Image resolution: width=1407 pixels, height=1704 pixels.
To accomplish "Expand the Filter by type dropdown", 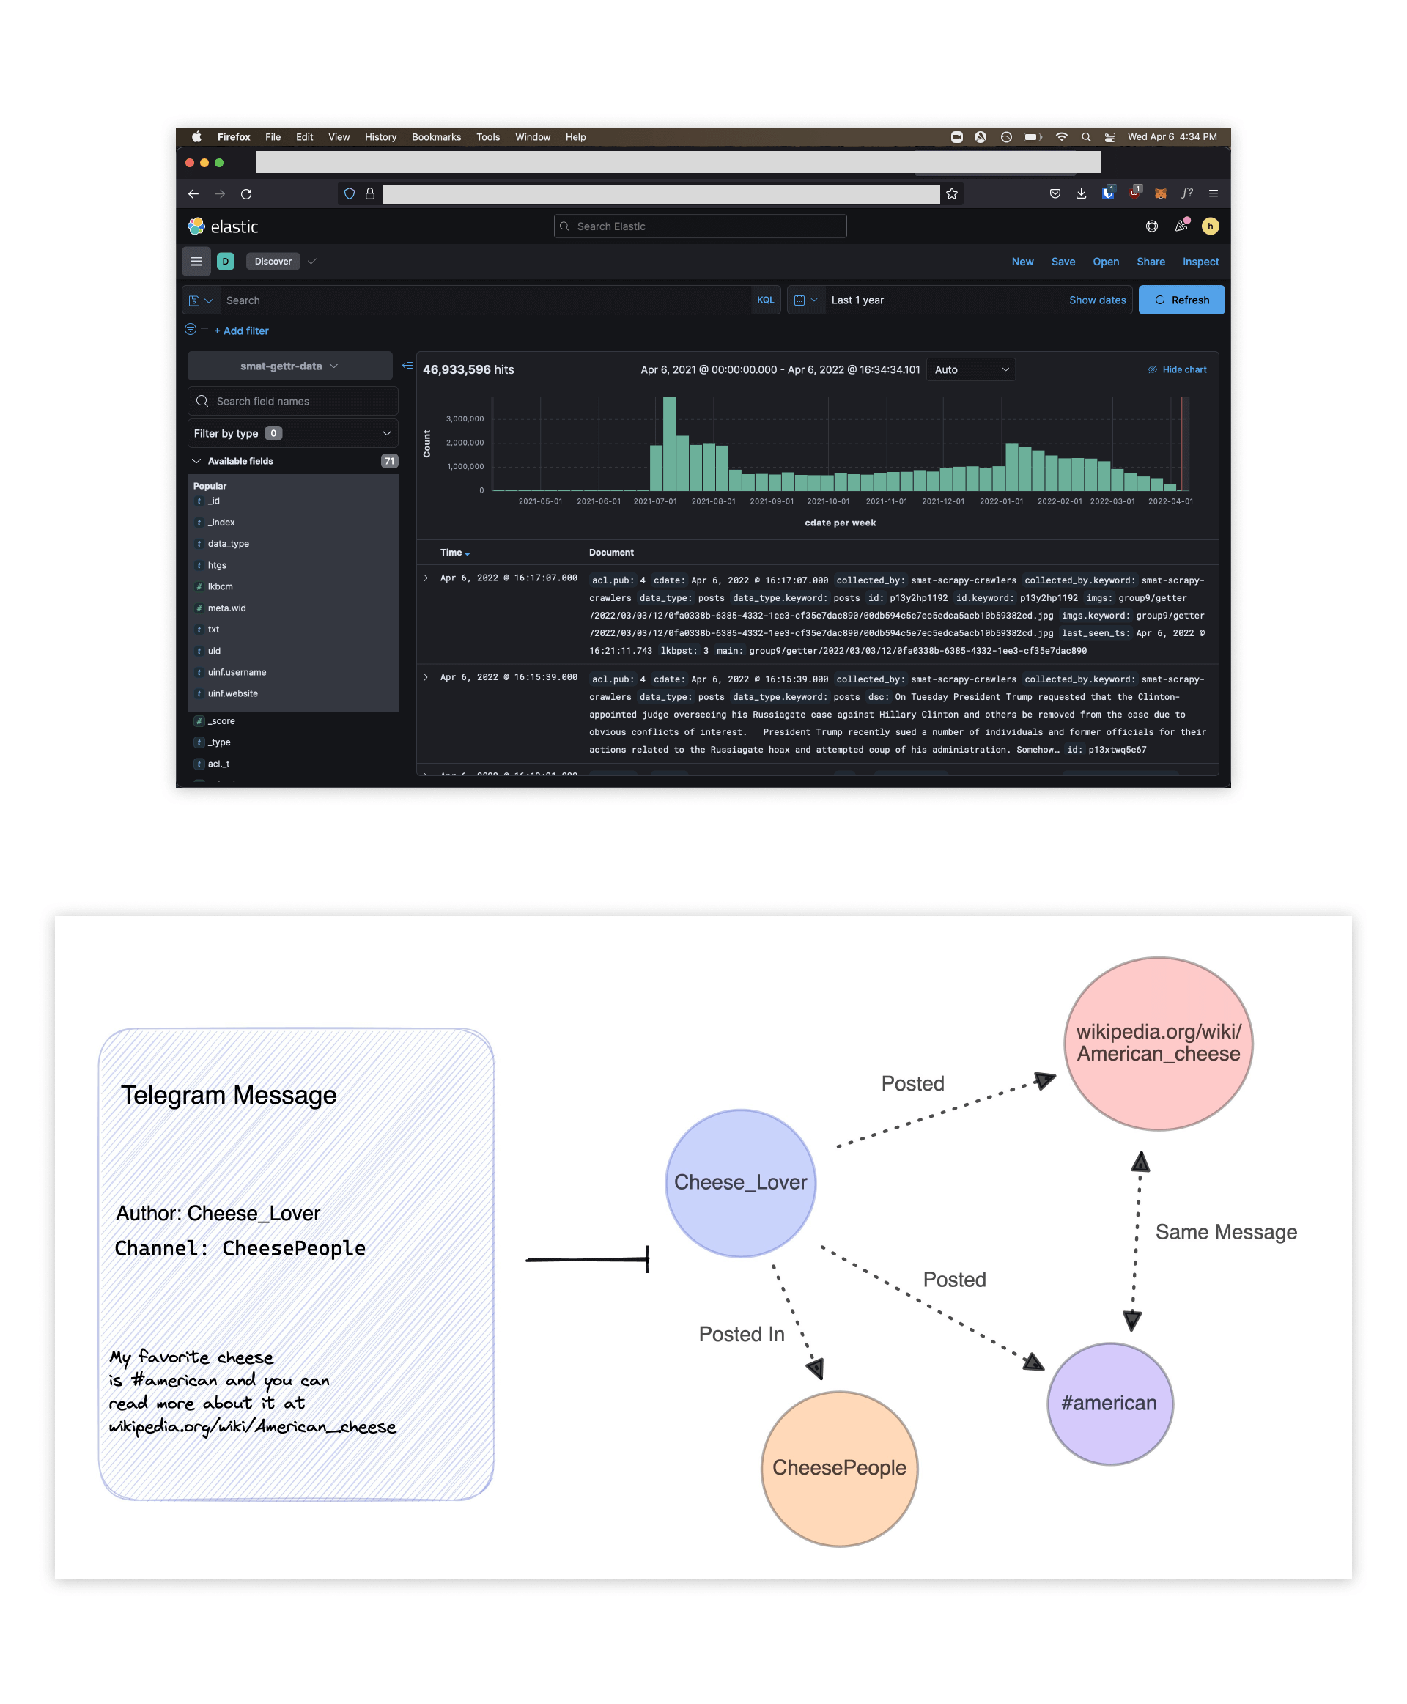I will coord(292,434).
